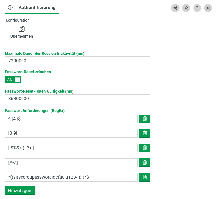Edit the ^.{4,}$ regex input

(71, 119)
